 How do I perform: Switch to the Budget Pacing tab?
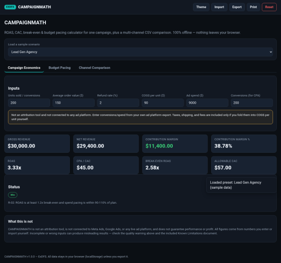point(59,68)
